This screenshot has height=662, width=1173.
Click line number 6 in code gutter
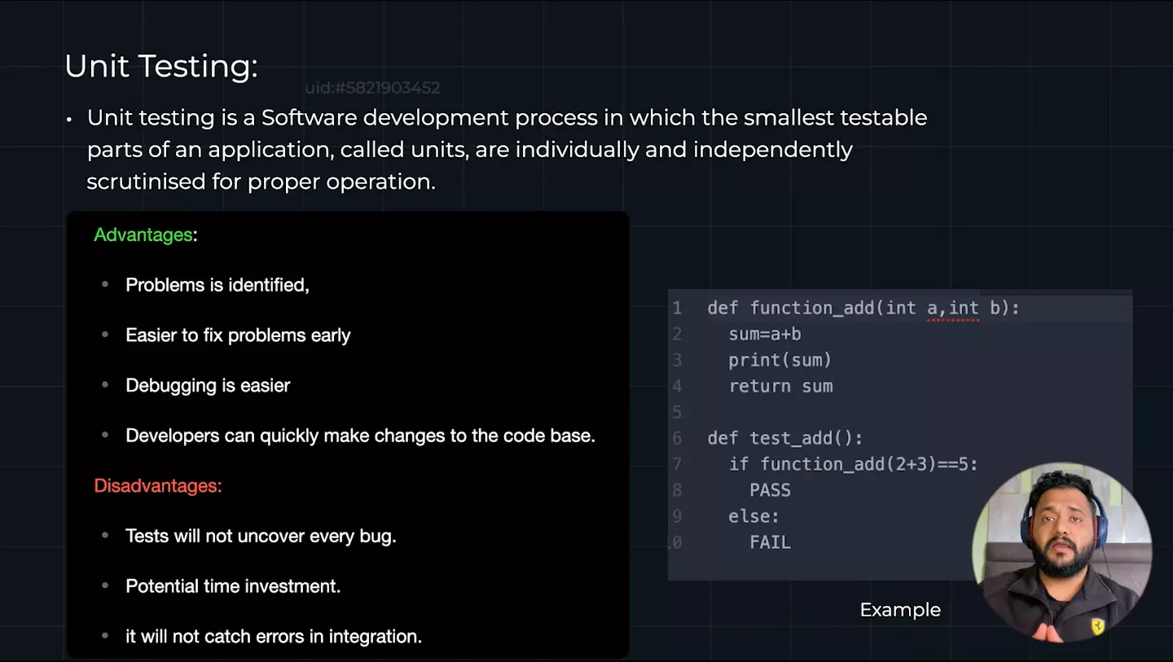(x=677, y=438)
